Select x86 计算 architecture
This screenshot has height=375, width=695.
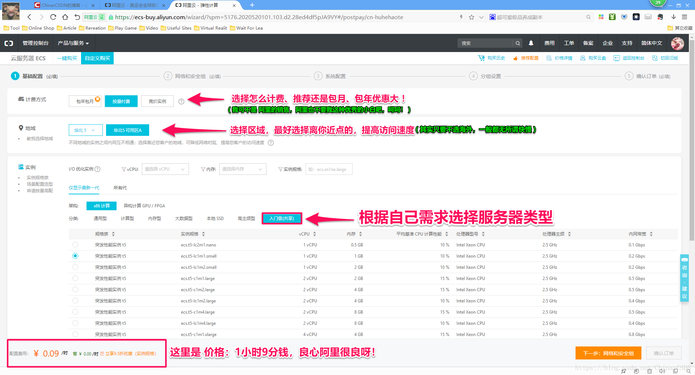coord(101,206)
